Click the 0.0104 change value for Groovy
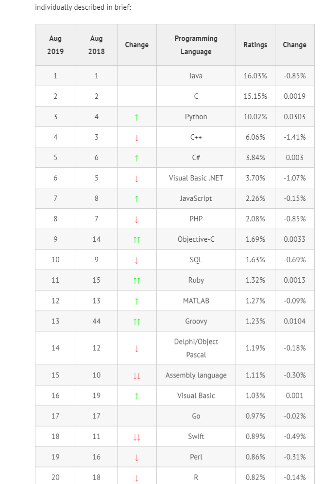This screenshot has height=484, width=322. click(295, 321)
